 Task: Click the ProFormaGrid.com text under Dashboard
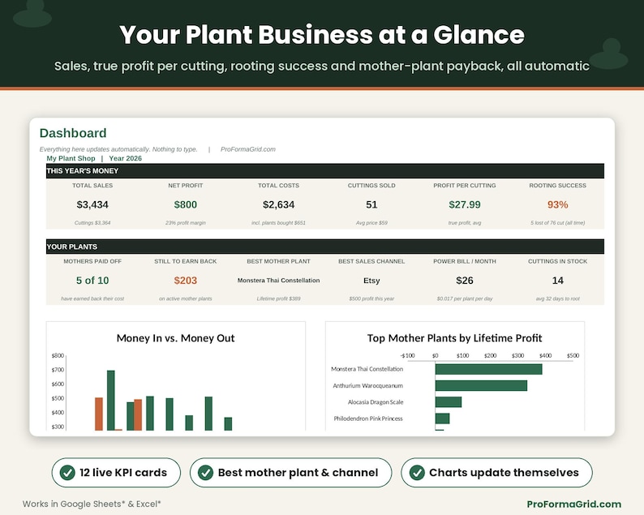[x=247, y=149]
